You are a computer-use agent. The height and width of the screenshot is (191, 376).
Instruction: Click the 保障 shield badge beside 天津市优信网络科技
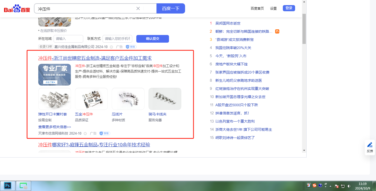105,133
